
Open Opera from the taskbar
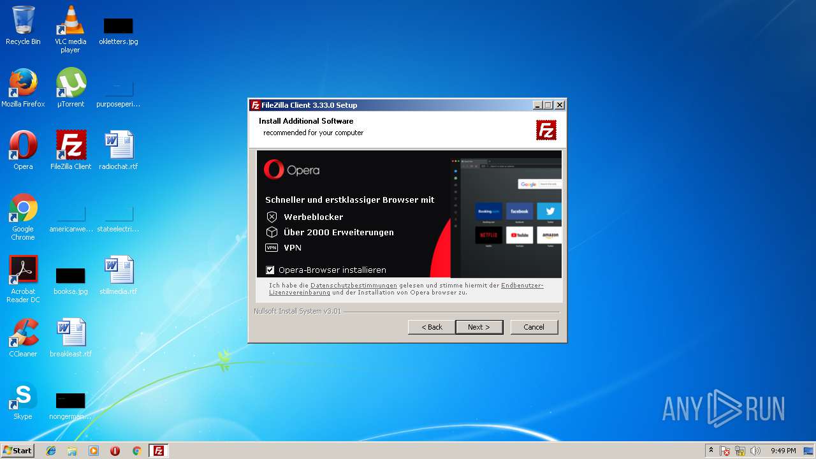[115, 451]
